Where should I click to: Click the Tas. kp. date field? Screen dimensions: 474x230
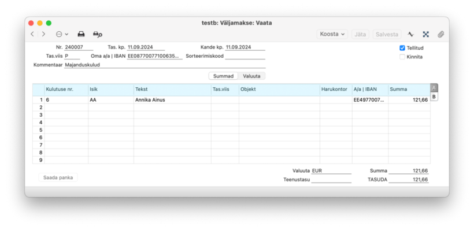tap(146, 47)
